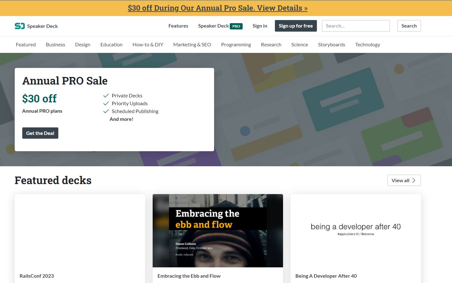
Task: Click the $30 off price text
Action: pyautogui.click(x=39, y=99)
